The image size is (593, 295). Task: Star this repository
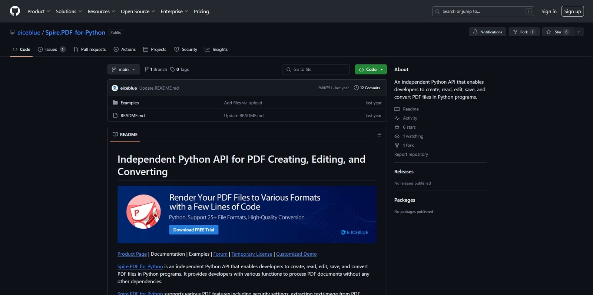tap(557, 32)
